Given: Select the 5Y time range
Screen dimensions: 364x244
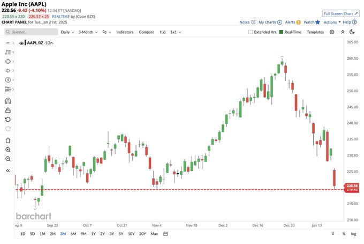Looking at the screenshot, I should (121, 234).
